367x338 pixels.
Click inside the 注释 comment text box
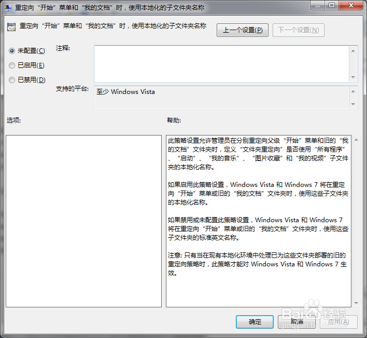[x=221, y=64]
